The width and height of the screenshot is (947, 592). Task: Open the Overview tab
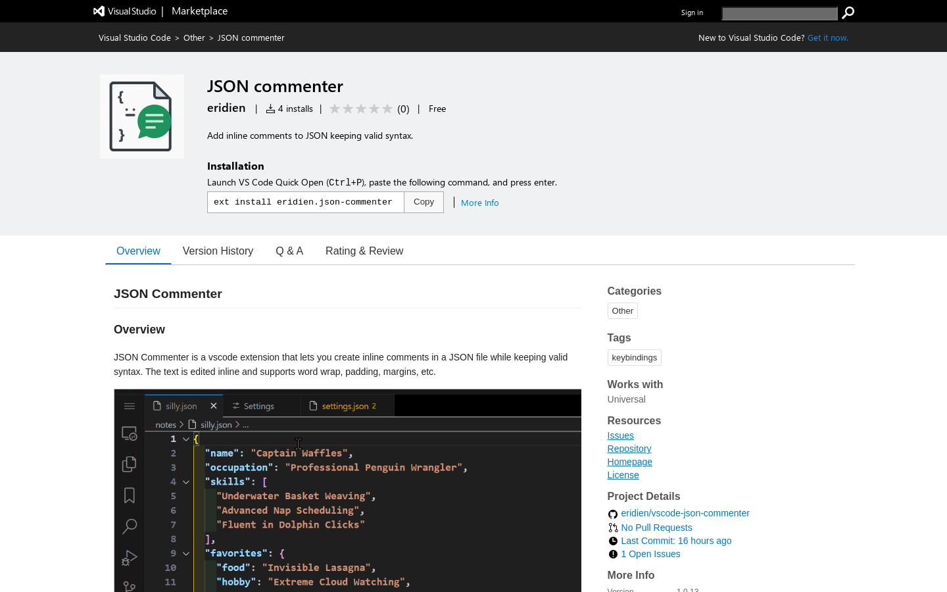138,251
